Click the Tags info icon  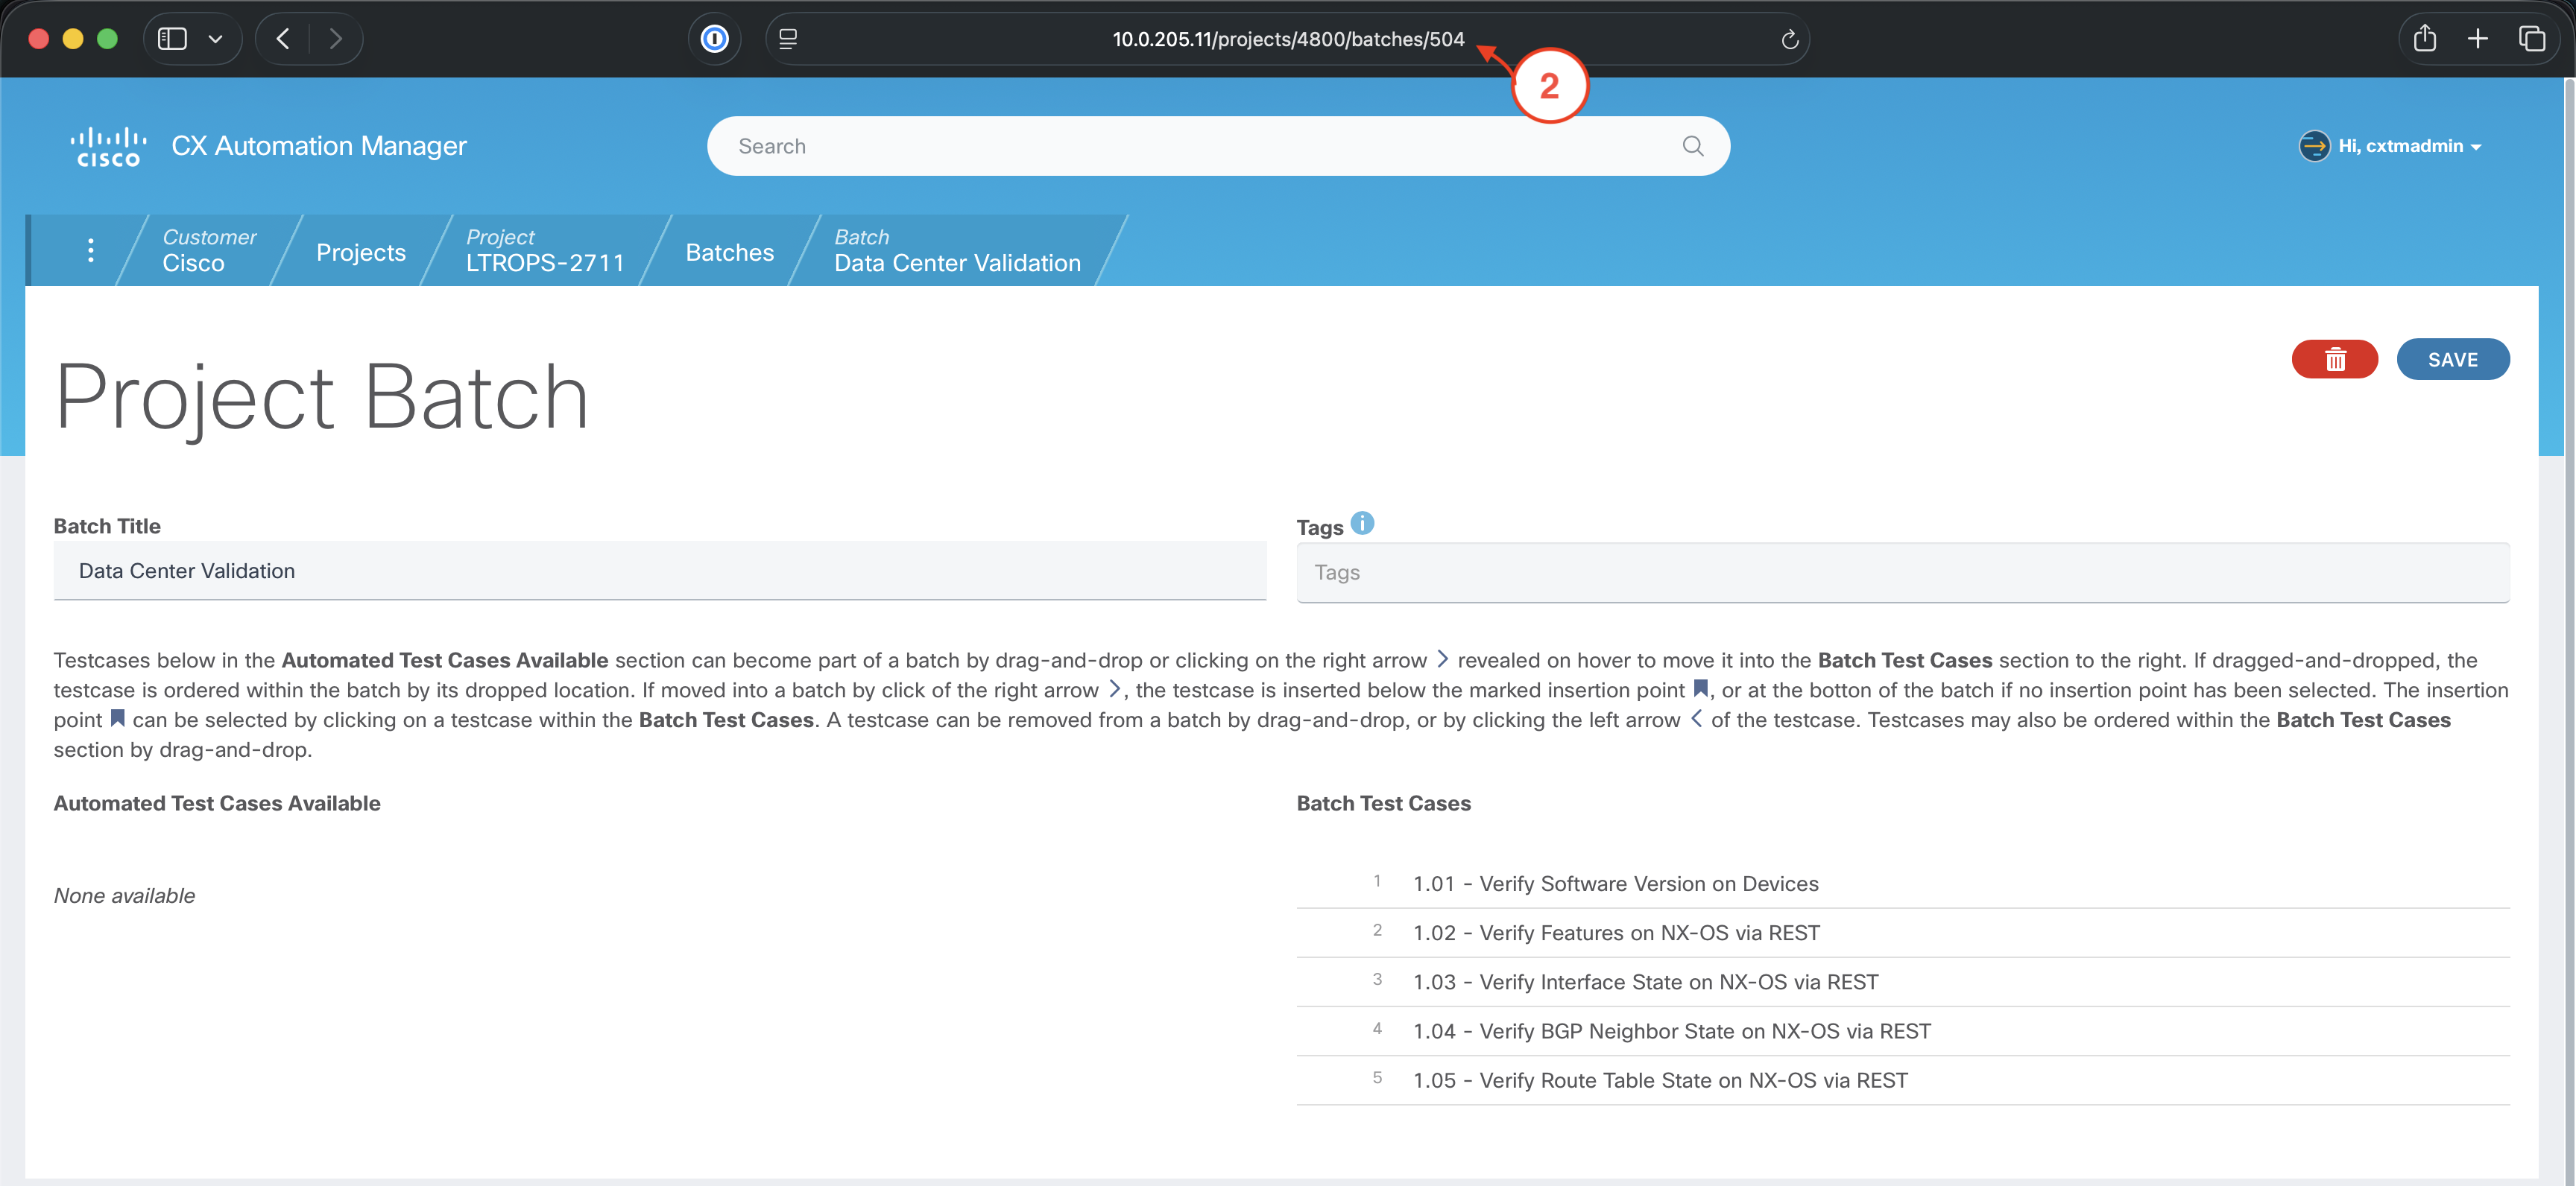point(1362,524)
